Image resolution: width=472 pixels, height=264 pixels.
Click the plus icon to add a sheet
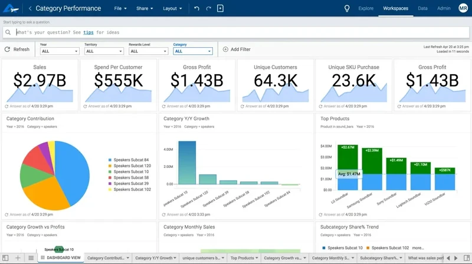(x=18, y=258)
